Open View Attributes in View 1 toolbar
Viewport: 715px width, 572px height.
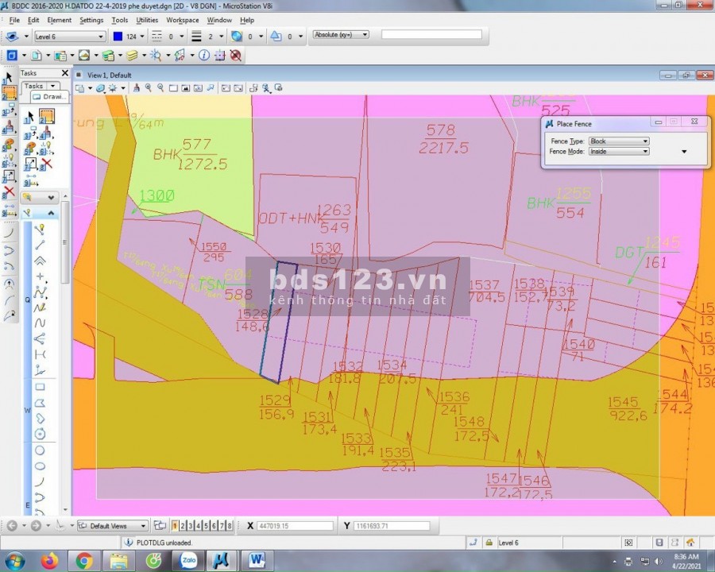click(x=79, y=88)
